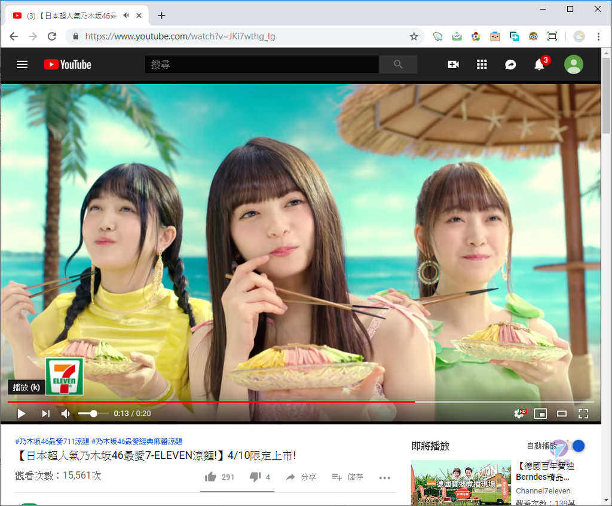Mute the tab via its speaker icon
612x506 pixels.
click(126, 16)
